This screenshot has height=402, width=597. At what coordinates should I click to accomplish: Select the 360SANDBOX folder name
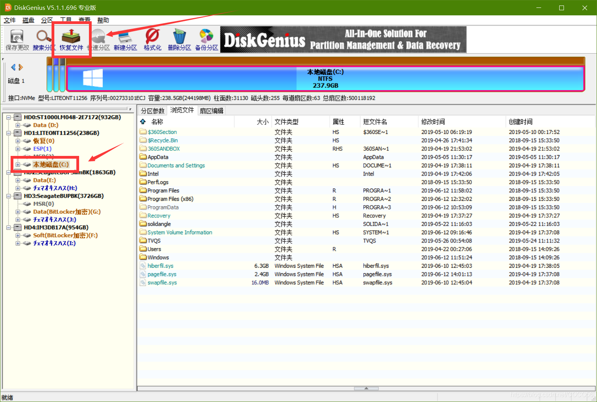[x=164, y=148]
